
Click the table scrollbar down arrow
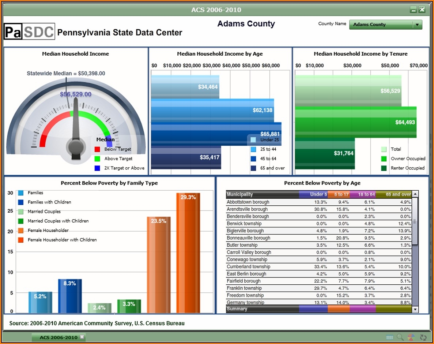[415, 309]
